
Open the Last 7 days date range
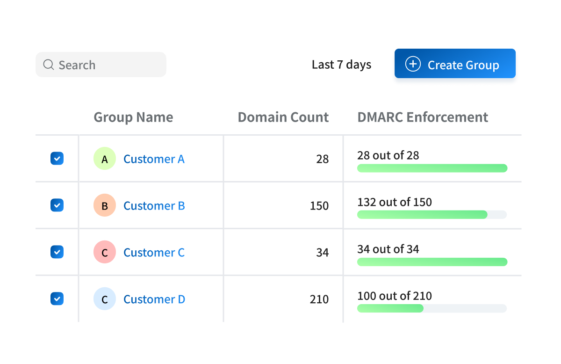pyautogui.click(x=341, y=65)
